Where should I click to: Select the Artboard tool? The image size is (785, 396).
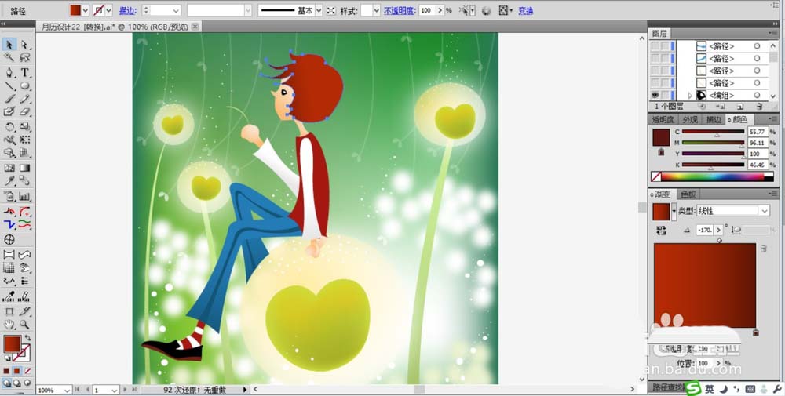(x=9, y=312)
